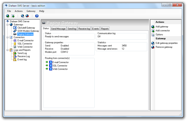Click the GSM Modem Gateway phone icon
This screenshot has height=121, width=187.
click(x=15, y=31)
